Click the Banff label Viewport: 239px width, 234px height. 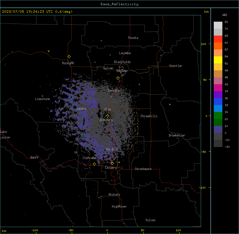[x=34, y=158]
